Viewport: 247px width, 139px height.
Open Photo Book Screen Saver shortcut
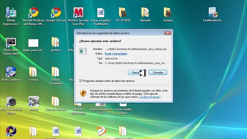(x=11, y=46)
